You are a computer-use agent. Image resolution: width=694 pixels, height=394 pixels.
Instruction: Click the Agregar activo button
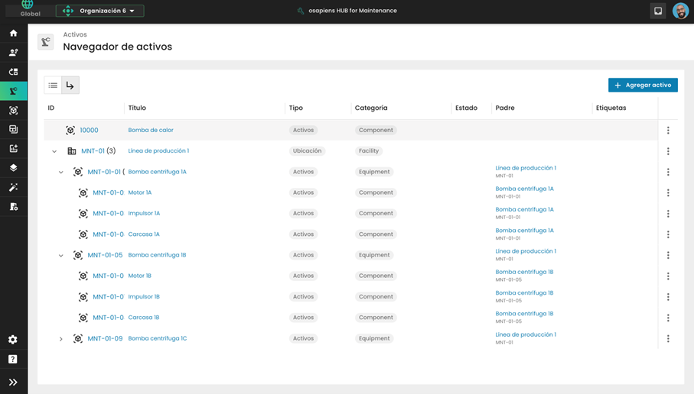tap(643, 86)
